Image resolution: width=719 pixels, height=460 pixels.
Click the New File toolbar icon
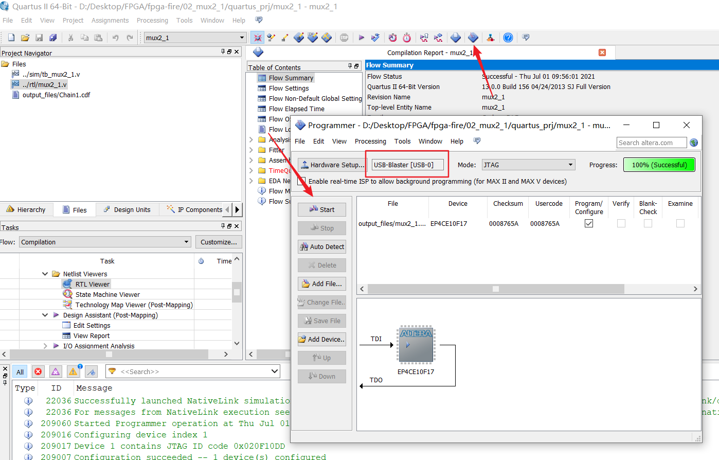(x=11, y=38)
